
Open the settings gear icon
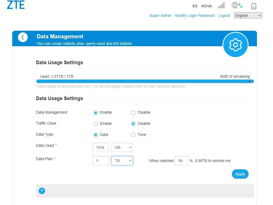[x=235, y=45]
